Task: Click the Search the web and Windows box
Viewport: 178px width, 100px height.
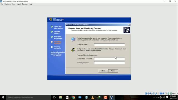Action: coord(28,97)
